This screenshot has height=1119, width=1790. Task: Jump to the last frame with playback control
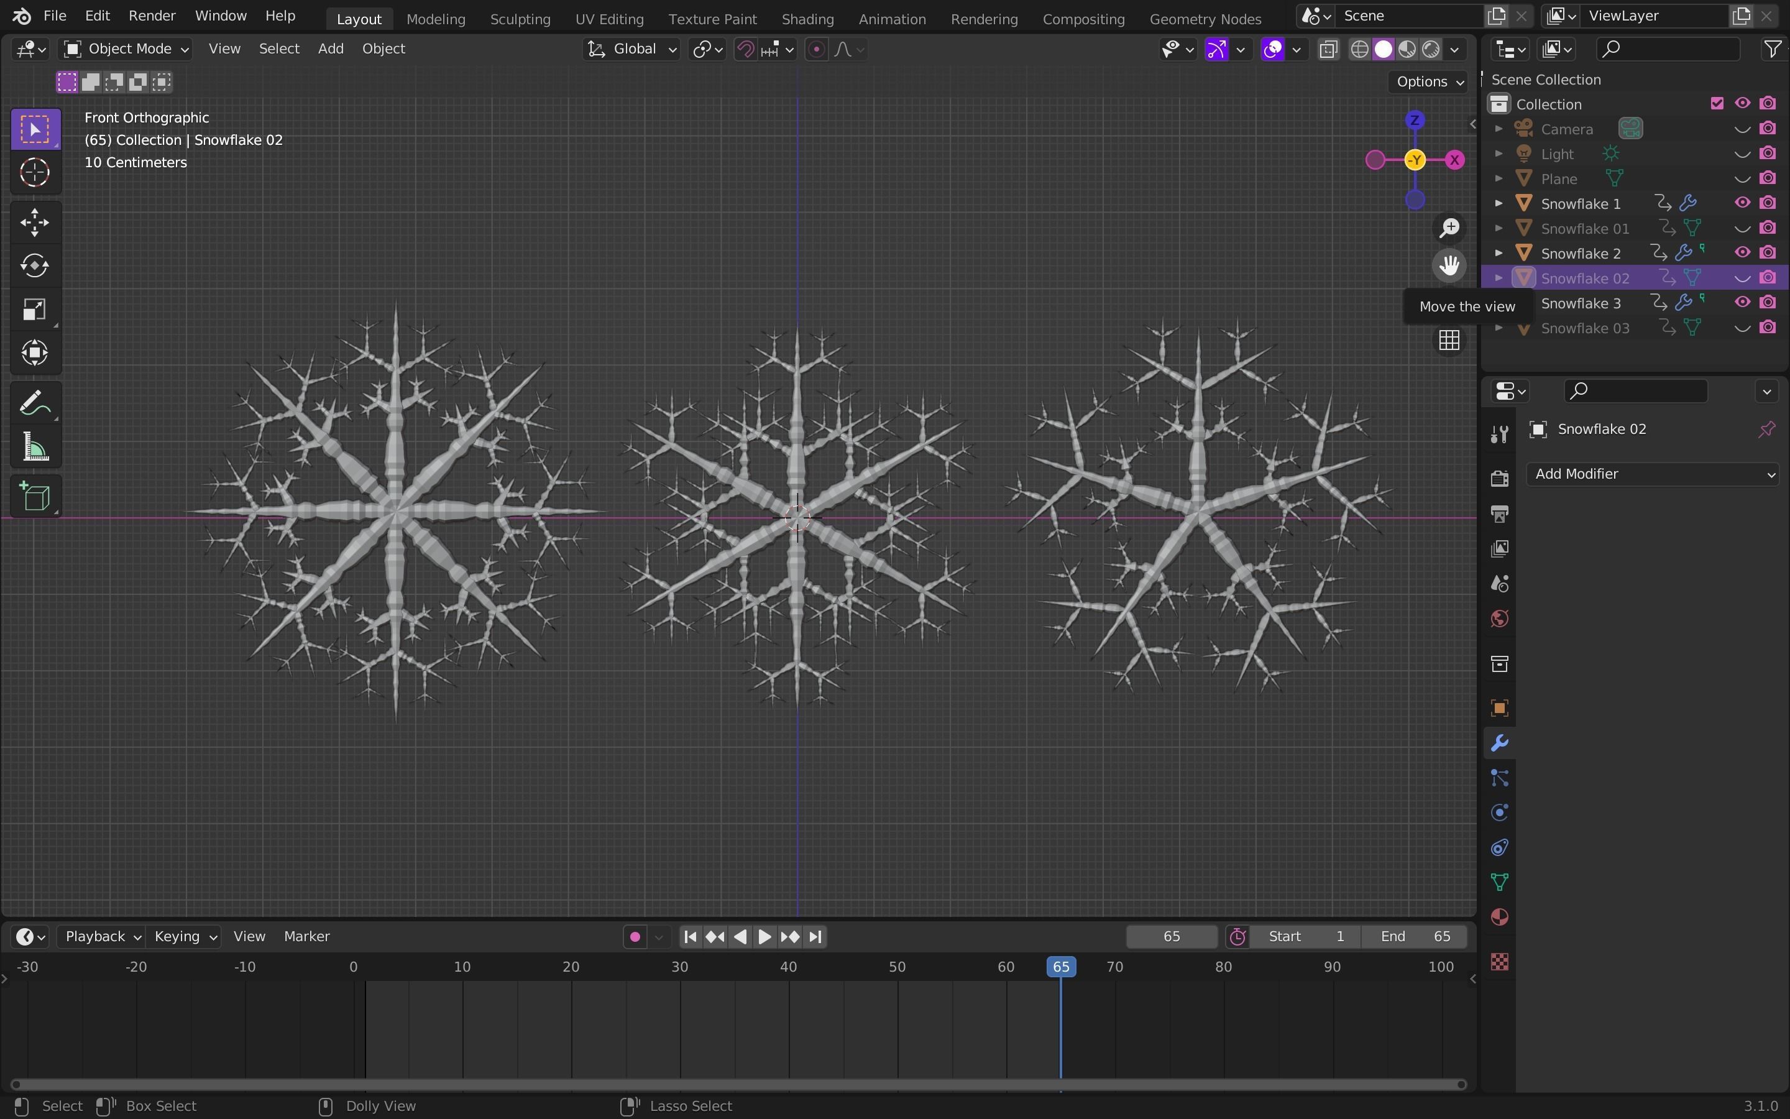click(815, 936)
